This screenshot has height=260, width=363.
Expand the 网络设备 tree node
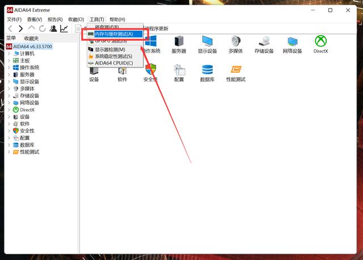click(x=9, y=103)
